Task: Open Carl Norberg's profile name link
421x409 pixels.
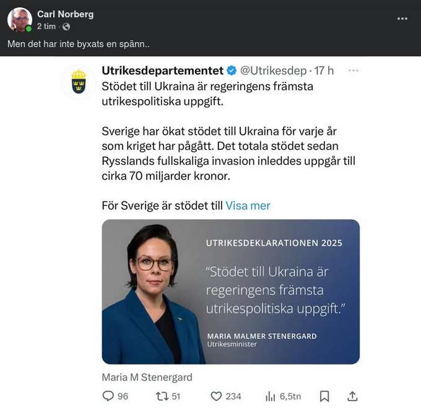Action: coord(65,14)
